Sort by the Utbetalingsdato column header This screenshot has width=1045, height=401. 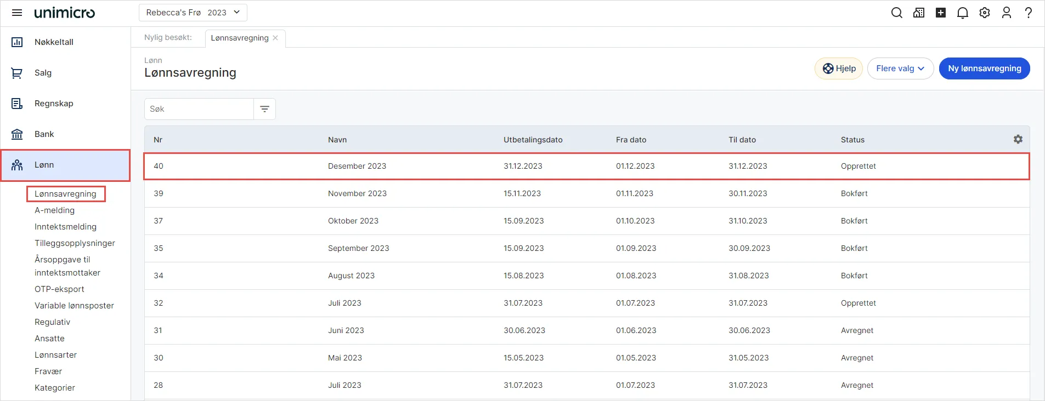click(533, 140)
